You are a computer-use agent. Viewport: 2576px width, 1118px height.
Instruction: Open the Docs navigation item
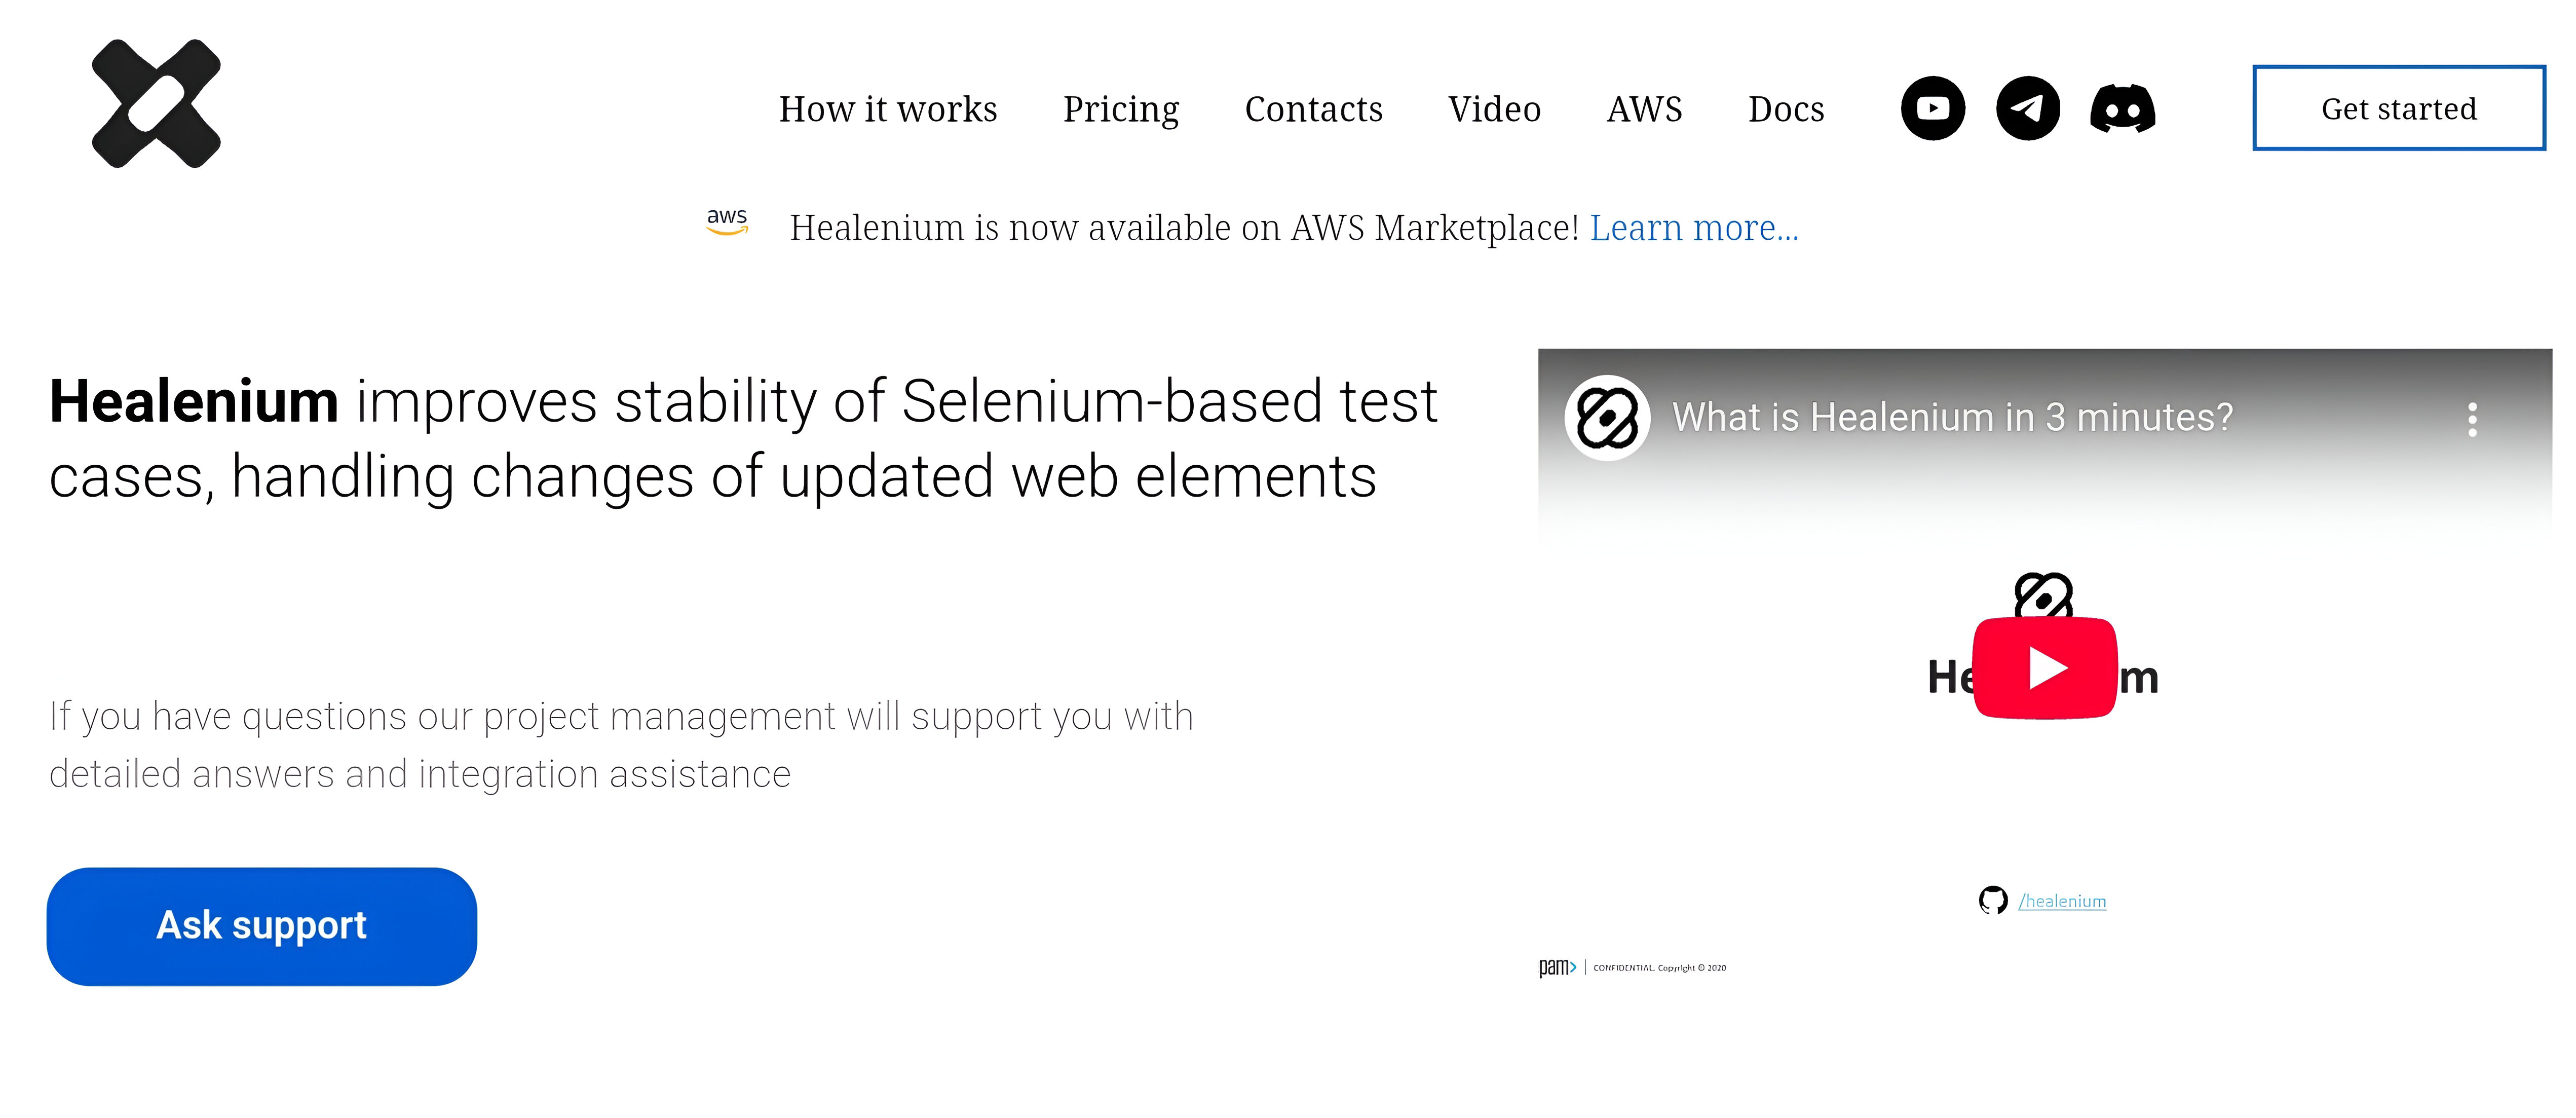click(1786, 110)
